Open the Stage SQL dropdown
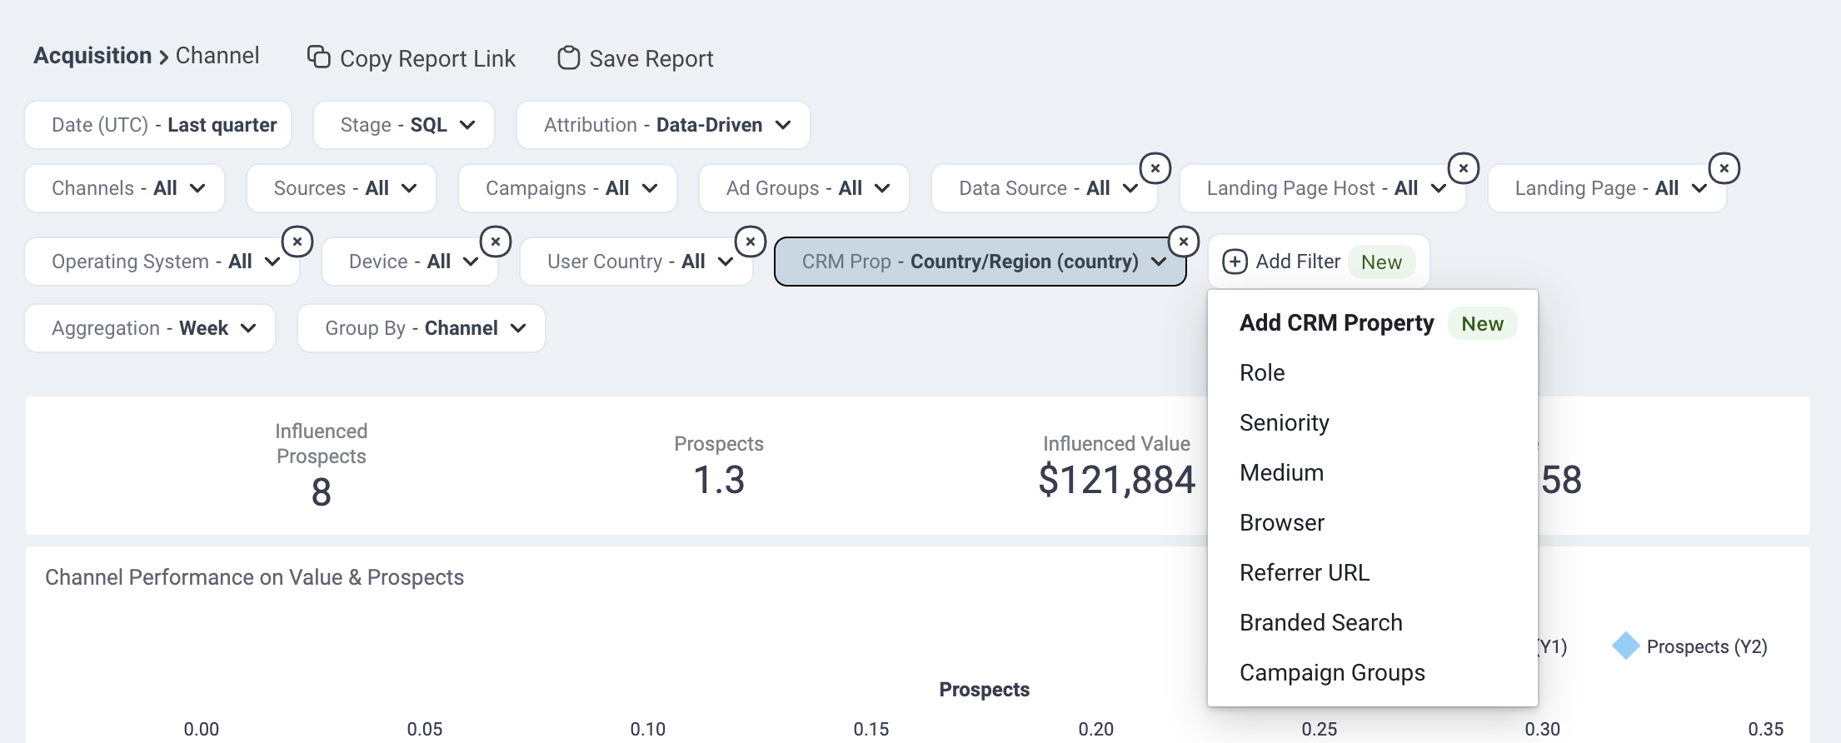The width and height of the screenshot is (1841, 743). pyautogui.click(x=404, y=125)
